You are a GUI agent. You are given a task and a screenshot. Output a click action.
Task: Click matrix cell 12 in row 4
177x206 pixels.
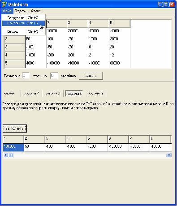point(120,56)
